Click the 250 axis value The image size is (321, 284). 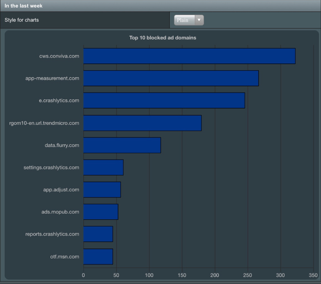coord(248,275)
